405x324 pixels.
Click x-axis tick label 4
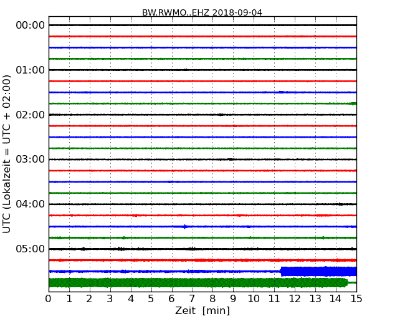point(131,299)
